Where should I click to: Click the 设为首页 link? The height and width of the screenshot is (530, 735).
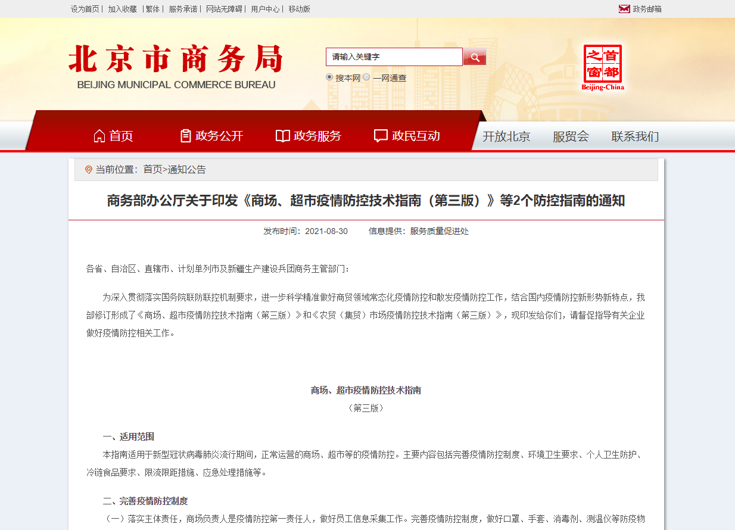point(85,9)
